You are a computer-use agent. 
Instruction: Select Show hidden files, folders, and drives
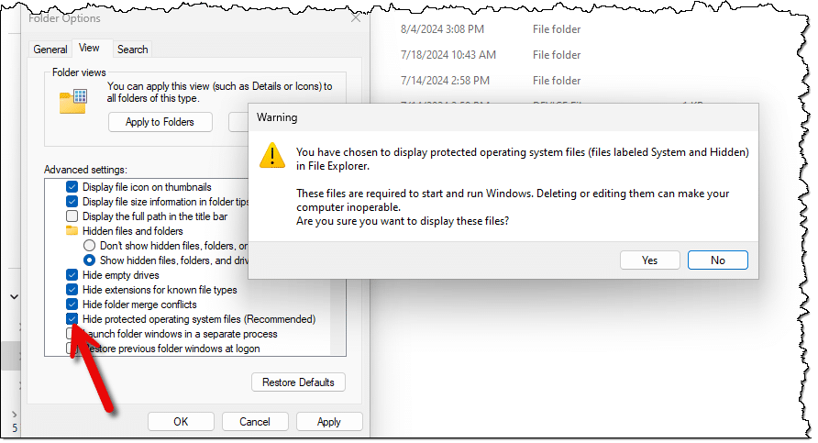click(x=89, y=260)
